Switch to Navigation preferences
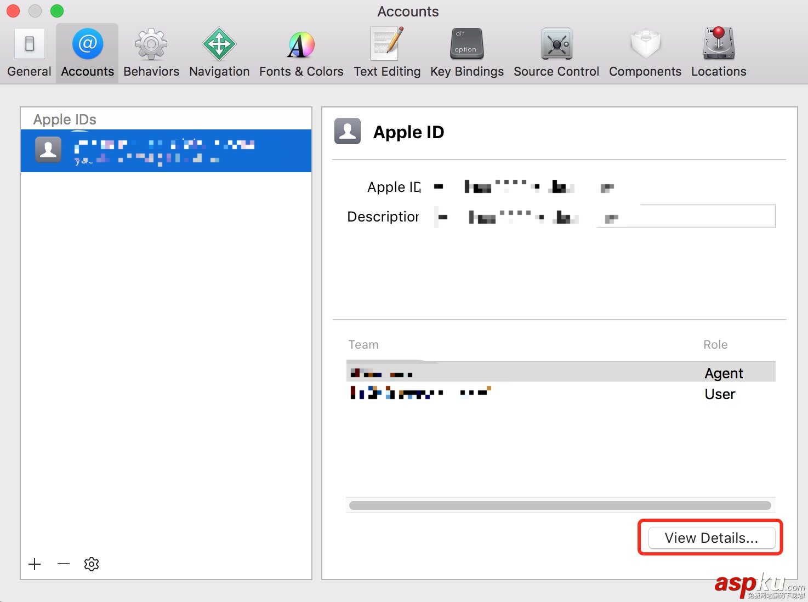 coord(219,52)
